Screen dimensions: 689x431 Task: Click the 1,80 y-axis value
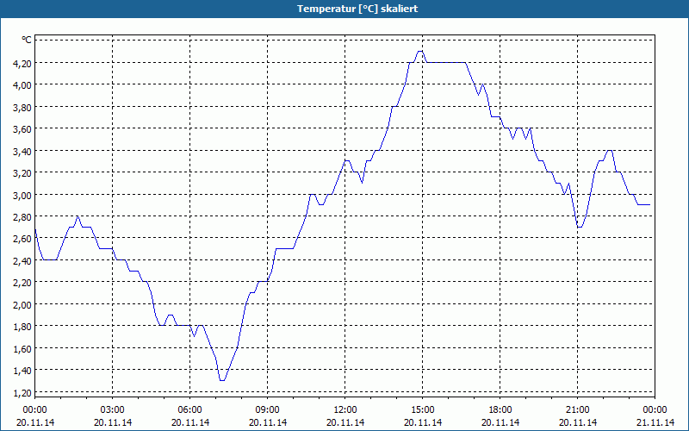pos(22,327)
